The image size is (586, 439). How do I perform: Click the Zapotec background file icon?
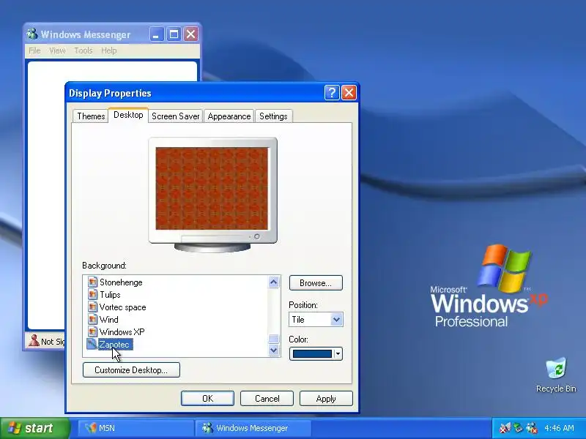92,344
